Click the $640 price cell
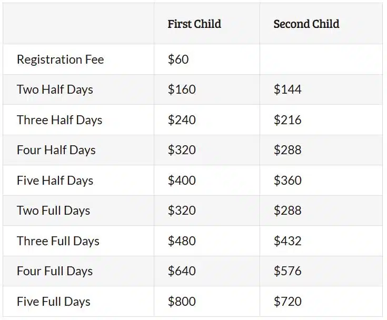 (x=182, y=271)
